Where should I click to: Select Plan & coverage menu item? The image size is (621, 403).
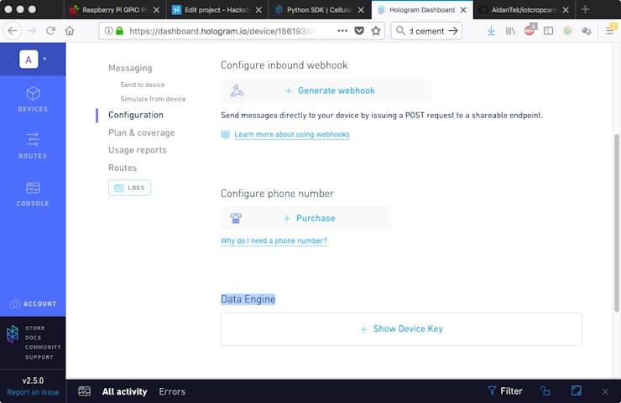(141, 133)
